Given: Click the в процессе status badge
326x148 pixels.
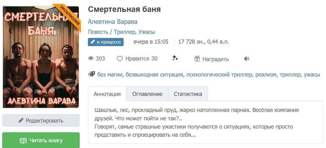Looking at the screenshot, I should tap(105, 42).
